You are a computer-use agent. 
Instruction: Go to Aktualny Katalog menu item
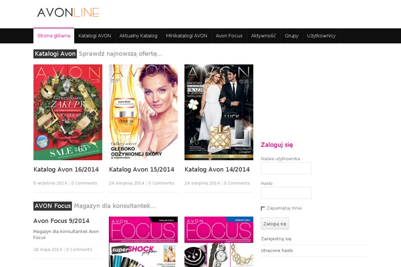[138, 36]
